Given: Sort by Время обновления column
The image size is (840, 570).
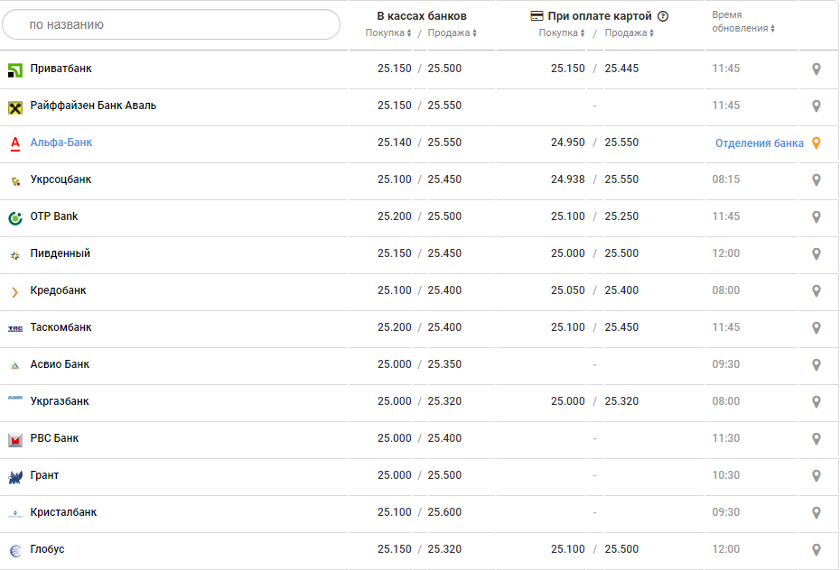Looking at the screenshot, I should (743, 28).
